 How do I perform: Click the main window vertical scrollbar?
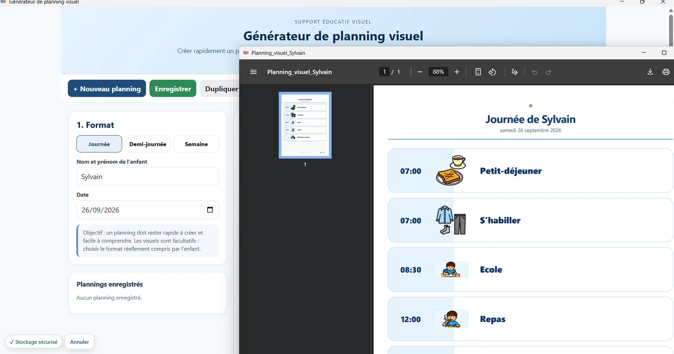point(671,29)
